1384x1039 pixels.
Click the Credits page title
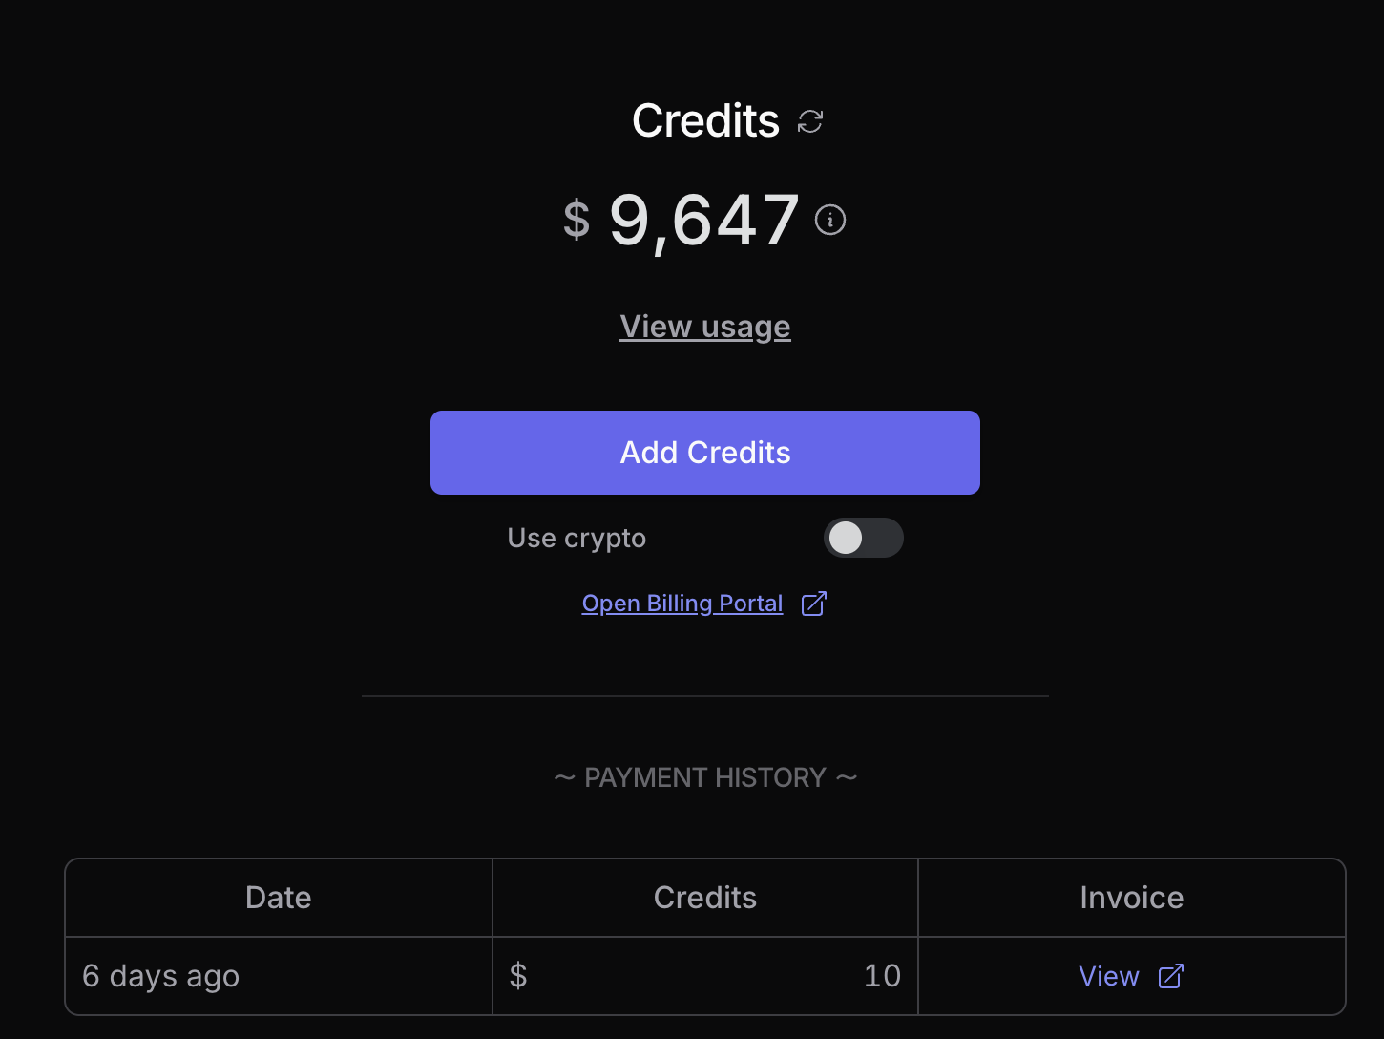(706, 121)
